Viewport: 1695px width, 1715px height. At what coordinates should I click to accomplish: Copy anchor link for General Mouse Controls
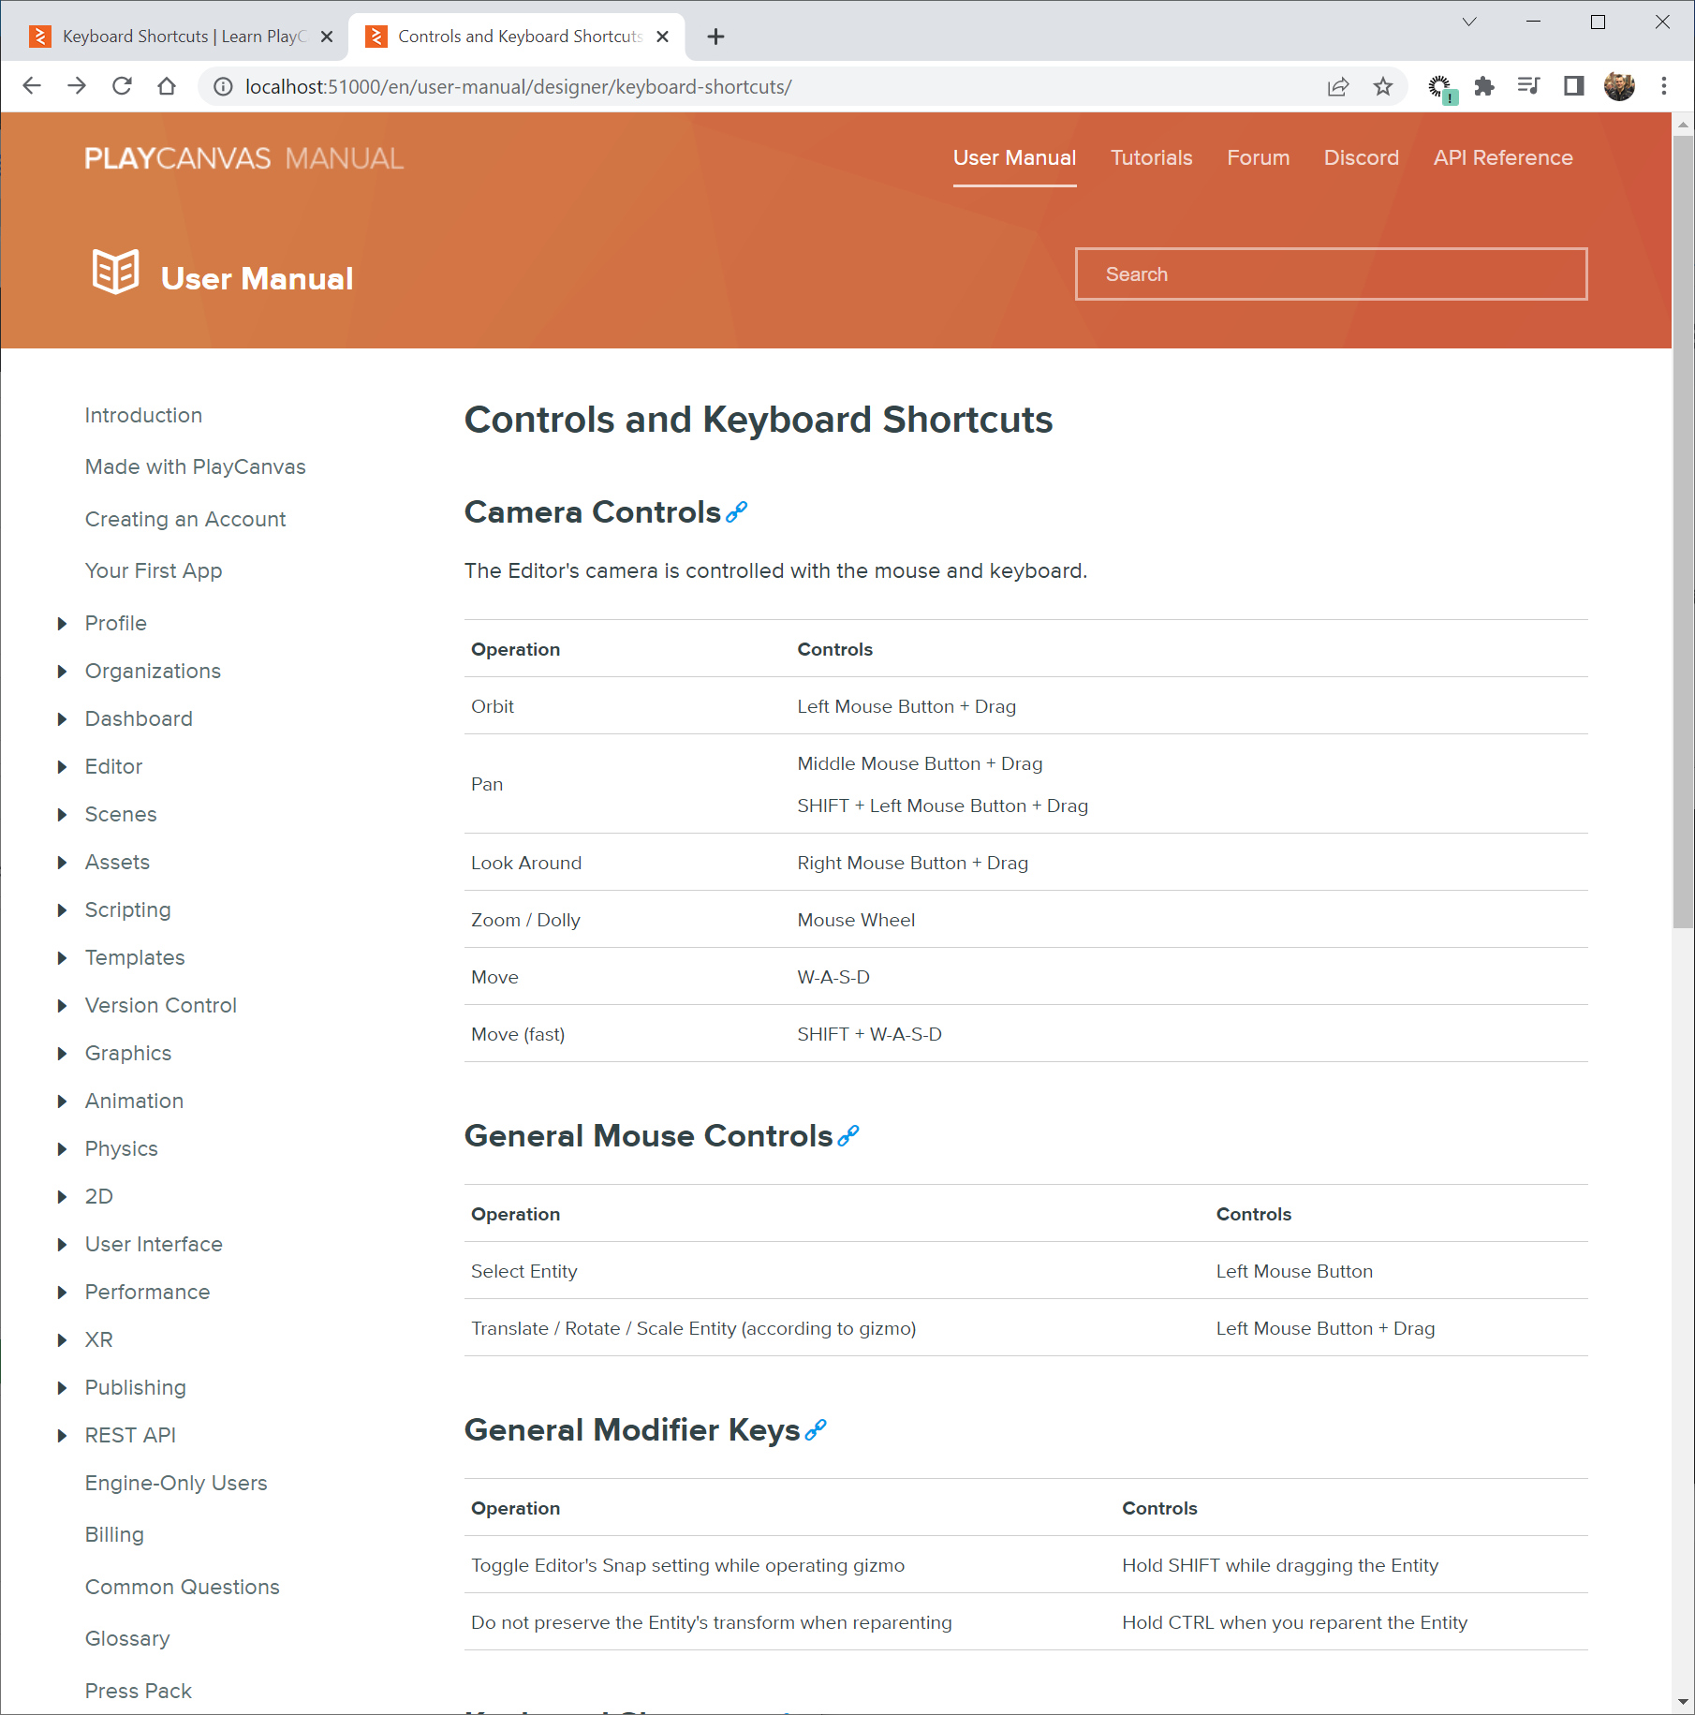point(848,1135)
